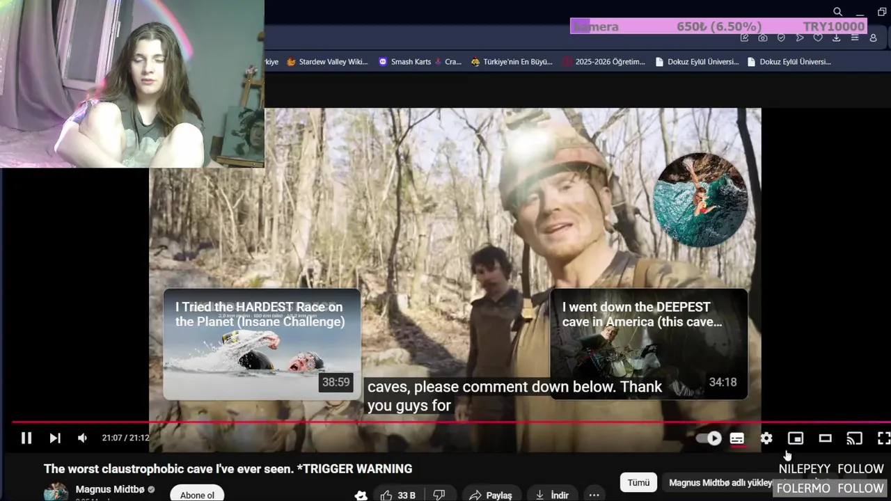Like the video with 33 B thumbs-up
The image size is (891, 501).
pos(397,495)
